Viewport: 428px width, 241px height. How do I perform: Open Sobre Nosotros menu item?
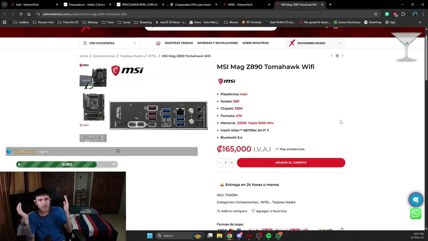click(255, 43)
